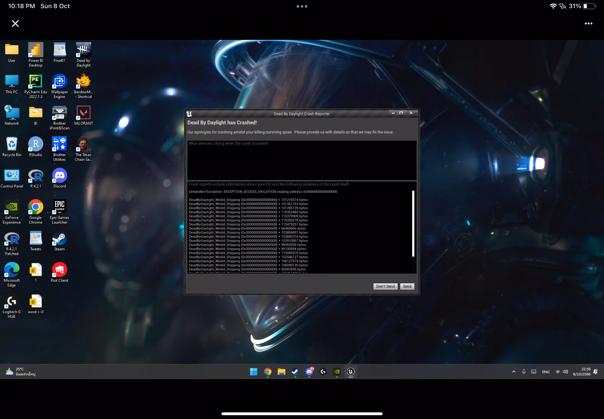Click the Send button in Crash Reporter

(407, 286)
